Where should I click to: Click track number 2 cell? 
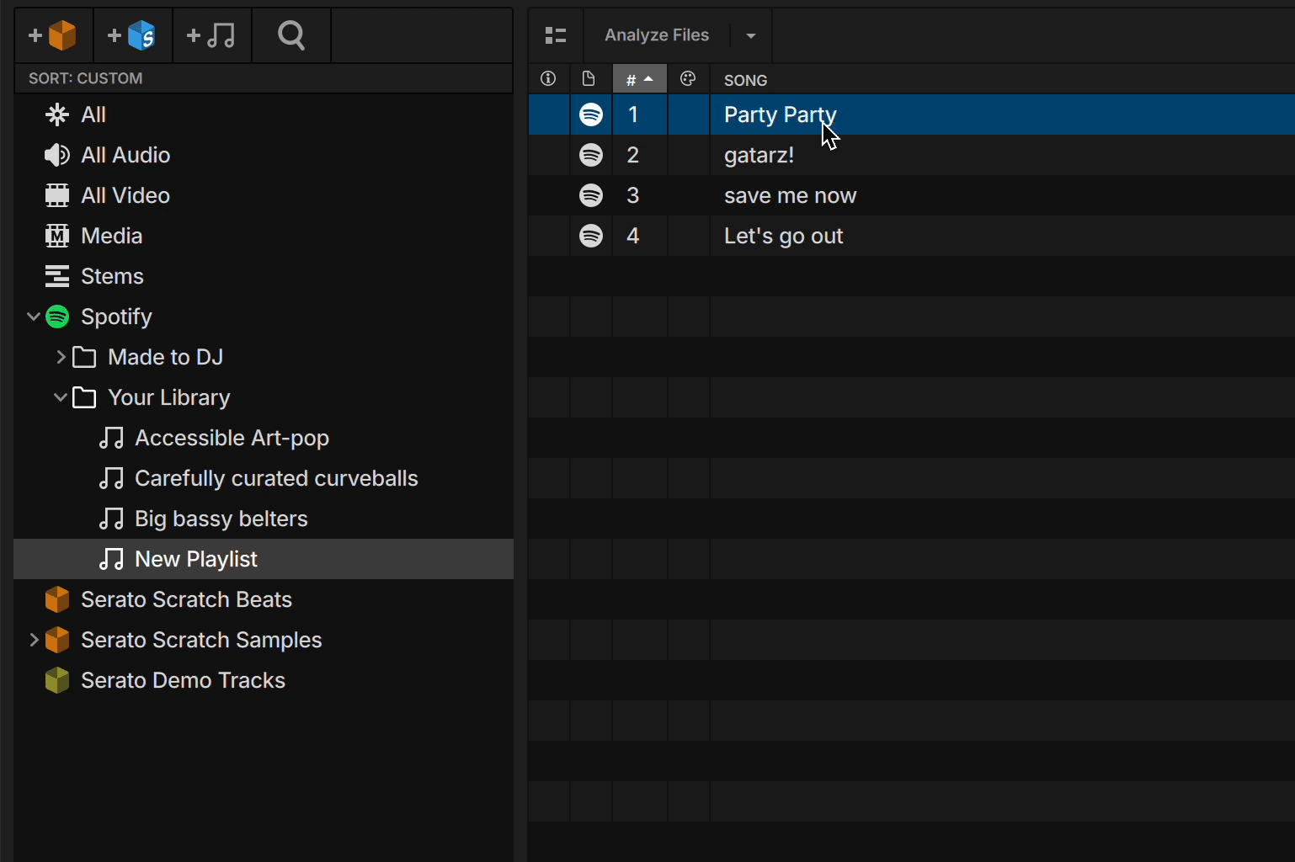tap(640, 155)
